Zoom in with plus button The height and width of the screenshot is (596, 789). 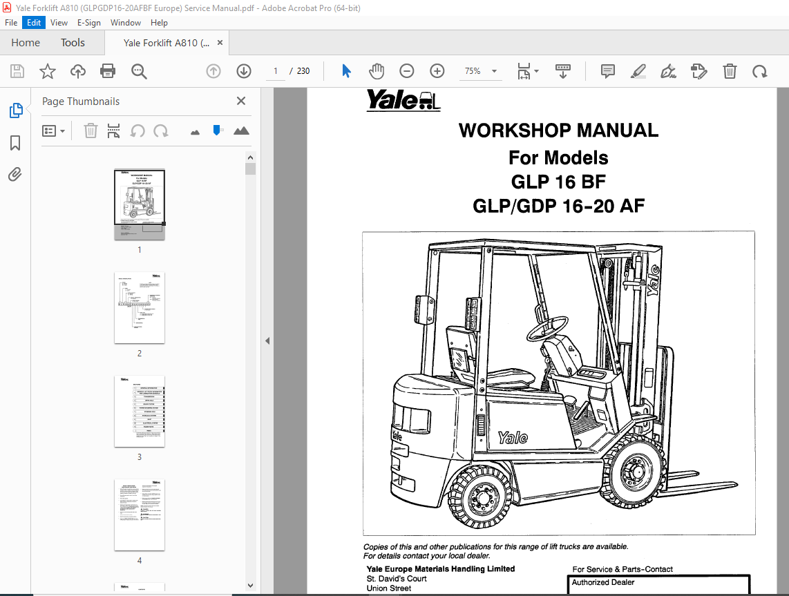point(437,71)
